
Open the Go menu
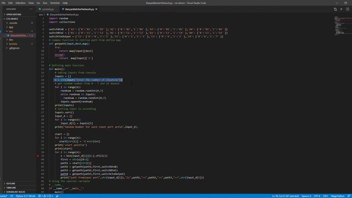[38, 3]
